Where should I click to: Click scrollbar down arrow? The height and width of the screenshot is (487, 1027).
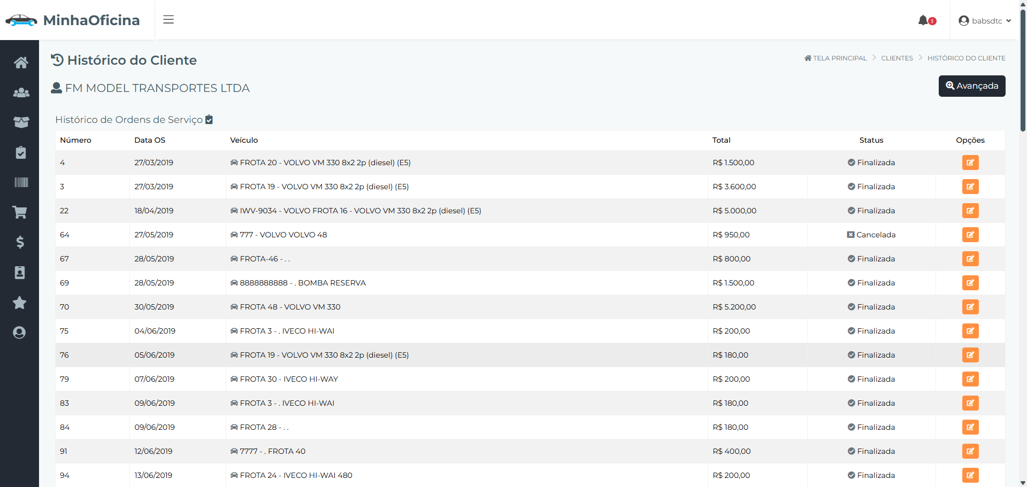pyautogui.click(x=1023, y=483)
